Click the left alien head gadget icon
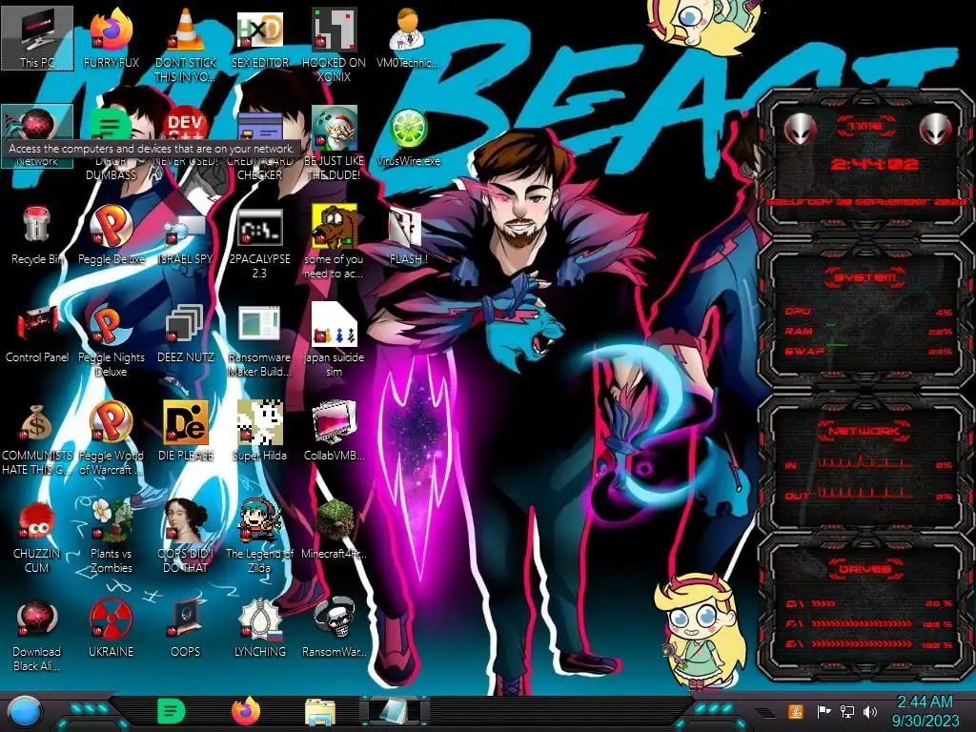Image resolution: width=976 pixels, height=732 pixels. (x=800, y=130)
